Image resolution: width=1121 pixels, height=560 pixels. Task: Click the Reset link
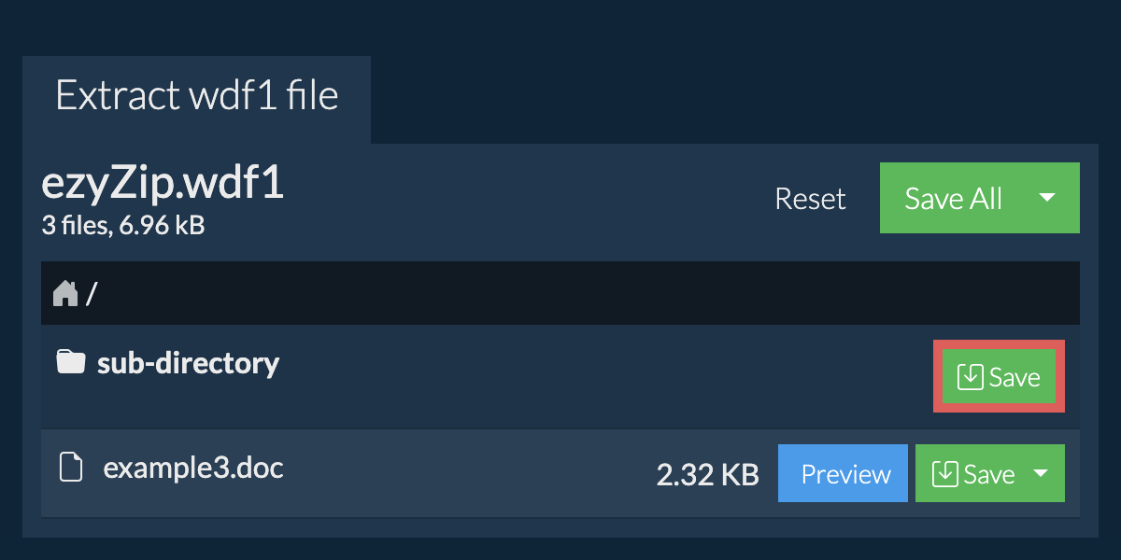coord(810,199)
